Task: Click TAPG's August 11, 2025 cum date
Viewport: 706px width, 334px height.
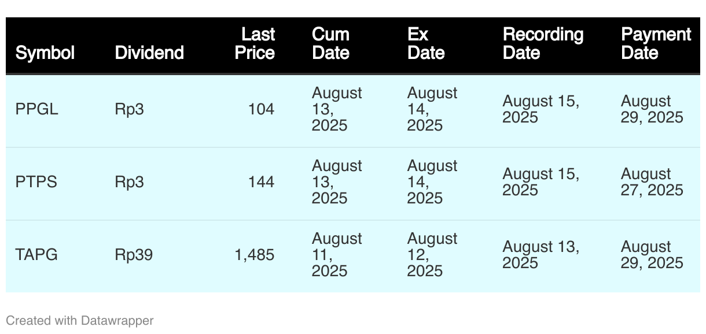Action: pos(337,255)
